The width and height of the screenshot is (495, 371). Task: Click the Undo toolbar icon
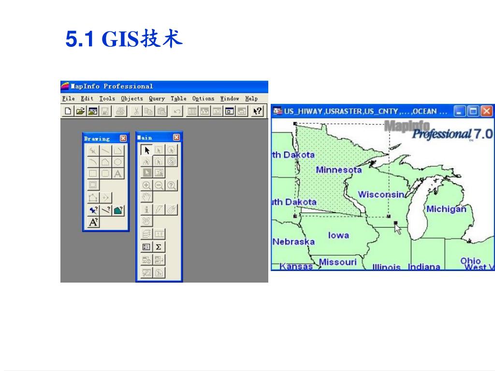click(x=177, y=111)
